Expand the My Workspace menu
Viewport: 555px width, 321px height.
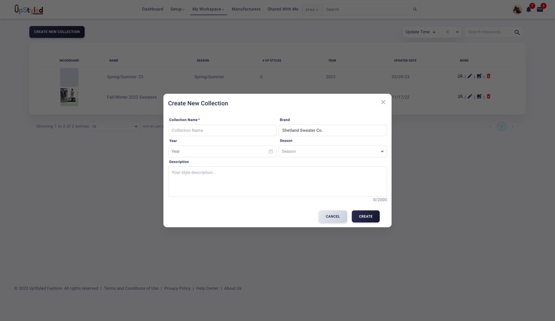(x=208, y=10)
